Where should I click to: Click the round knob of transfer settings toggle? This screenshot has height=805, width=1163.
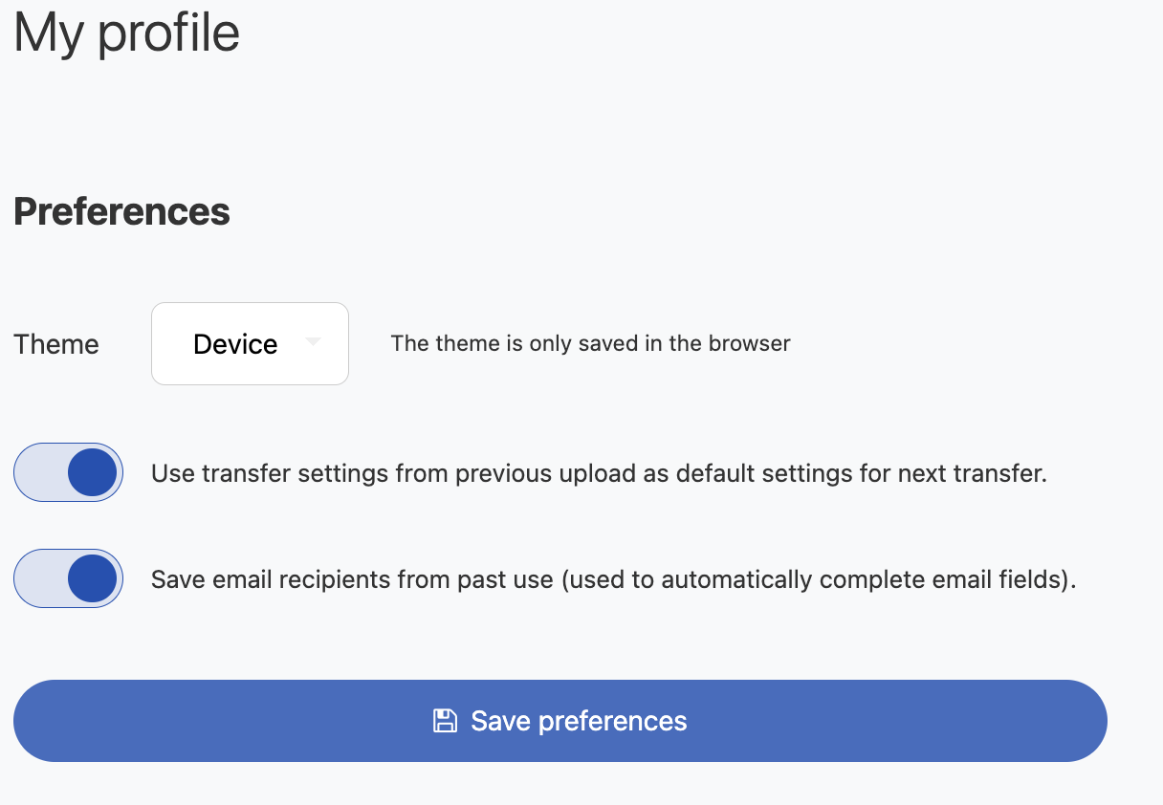[93, 472]
